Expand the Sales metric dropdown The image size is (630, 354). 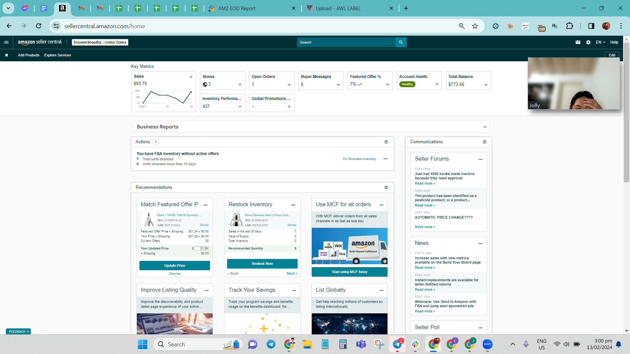pyautogui.click(x=191, y=77)
